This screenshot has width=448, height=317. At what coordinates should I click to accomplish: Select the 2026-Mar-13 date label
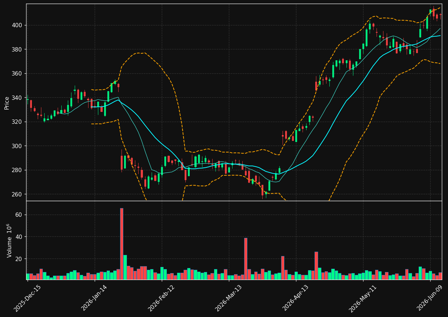point(229,298)
